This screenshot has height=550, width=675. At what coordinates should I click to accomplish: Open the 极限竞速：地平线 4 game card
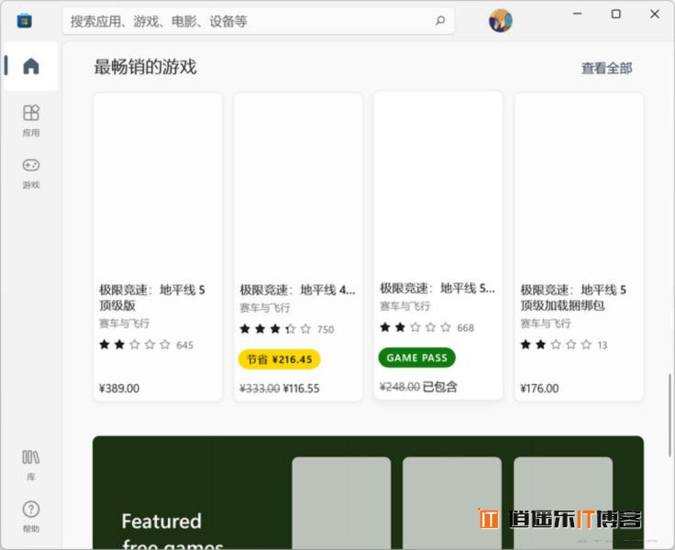(298, 247)
